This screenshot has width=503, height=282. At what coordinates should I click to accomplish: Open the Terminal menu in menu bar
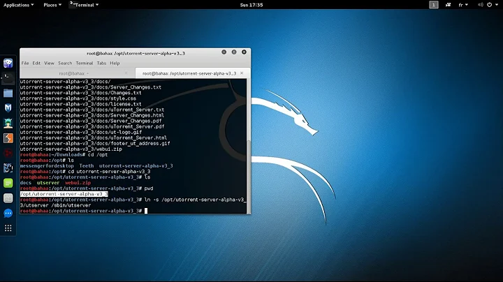(x=85, y=63)
